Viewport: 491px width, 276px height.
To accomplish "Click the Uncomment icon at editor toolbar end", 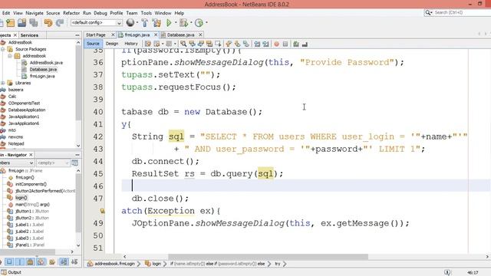I will 305,44.
